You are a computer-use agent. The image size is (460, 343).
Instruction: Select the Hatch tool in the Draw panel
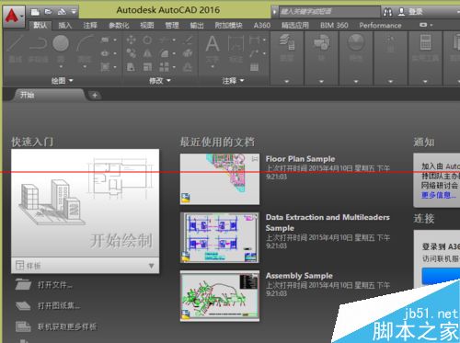point(105,66)
